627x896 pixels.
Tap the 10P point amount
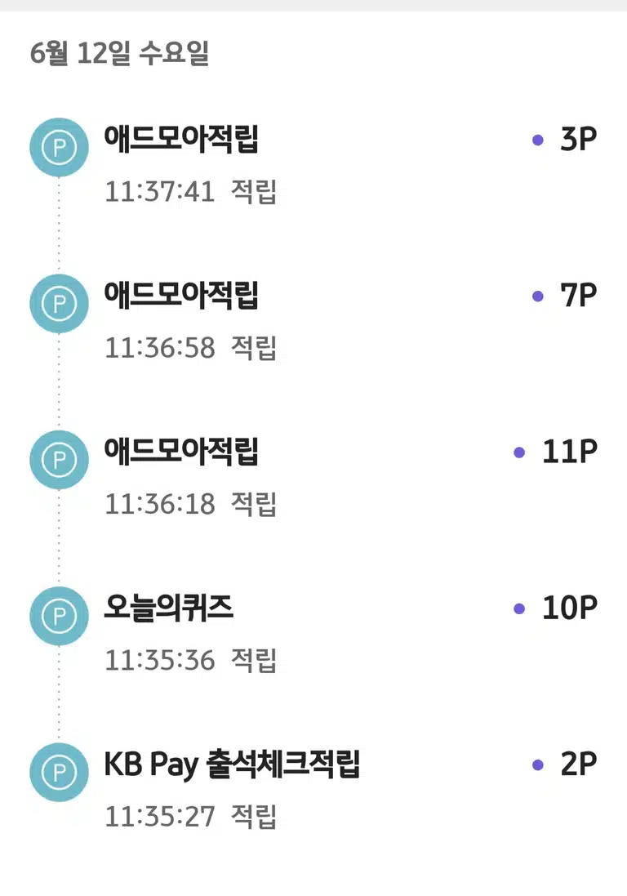point(569,608)
